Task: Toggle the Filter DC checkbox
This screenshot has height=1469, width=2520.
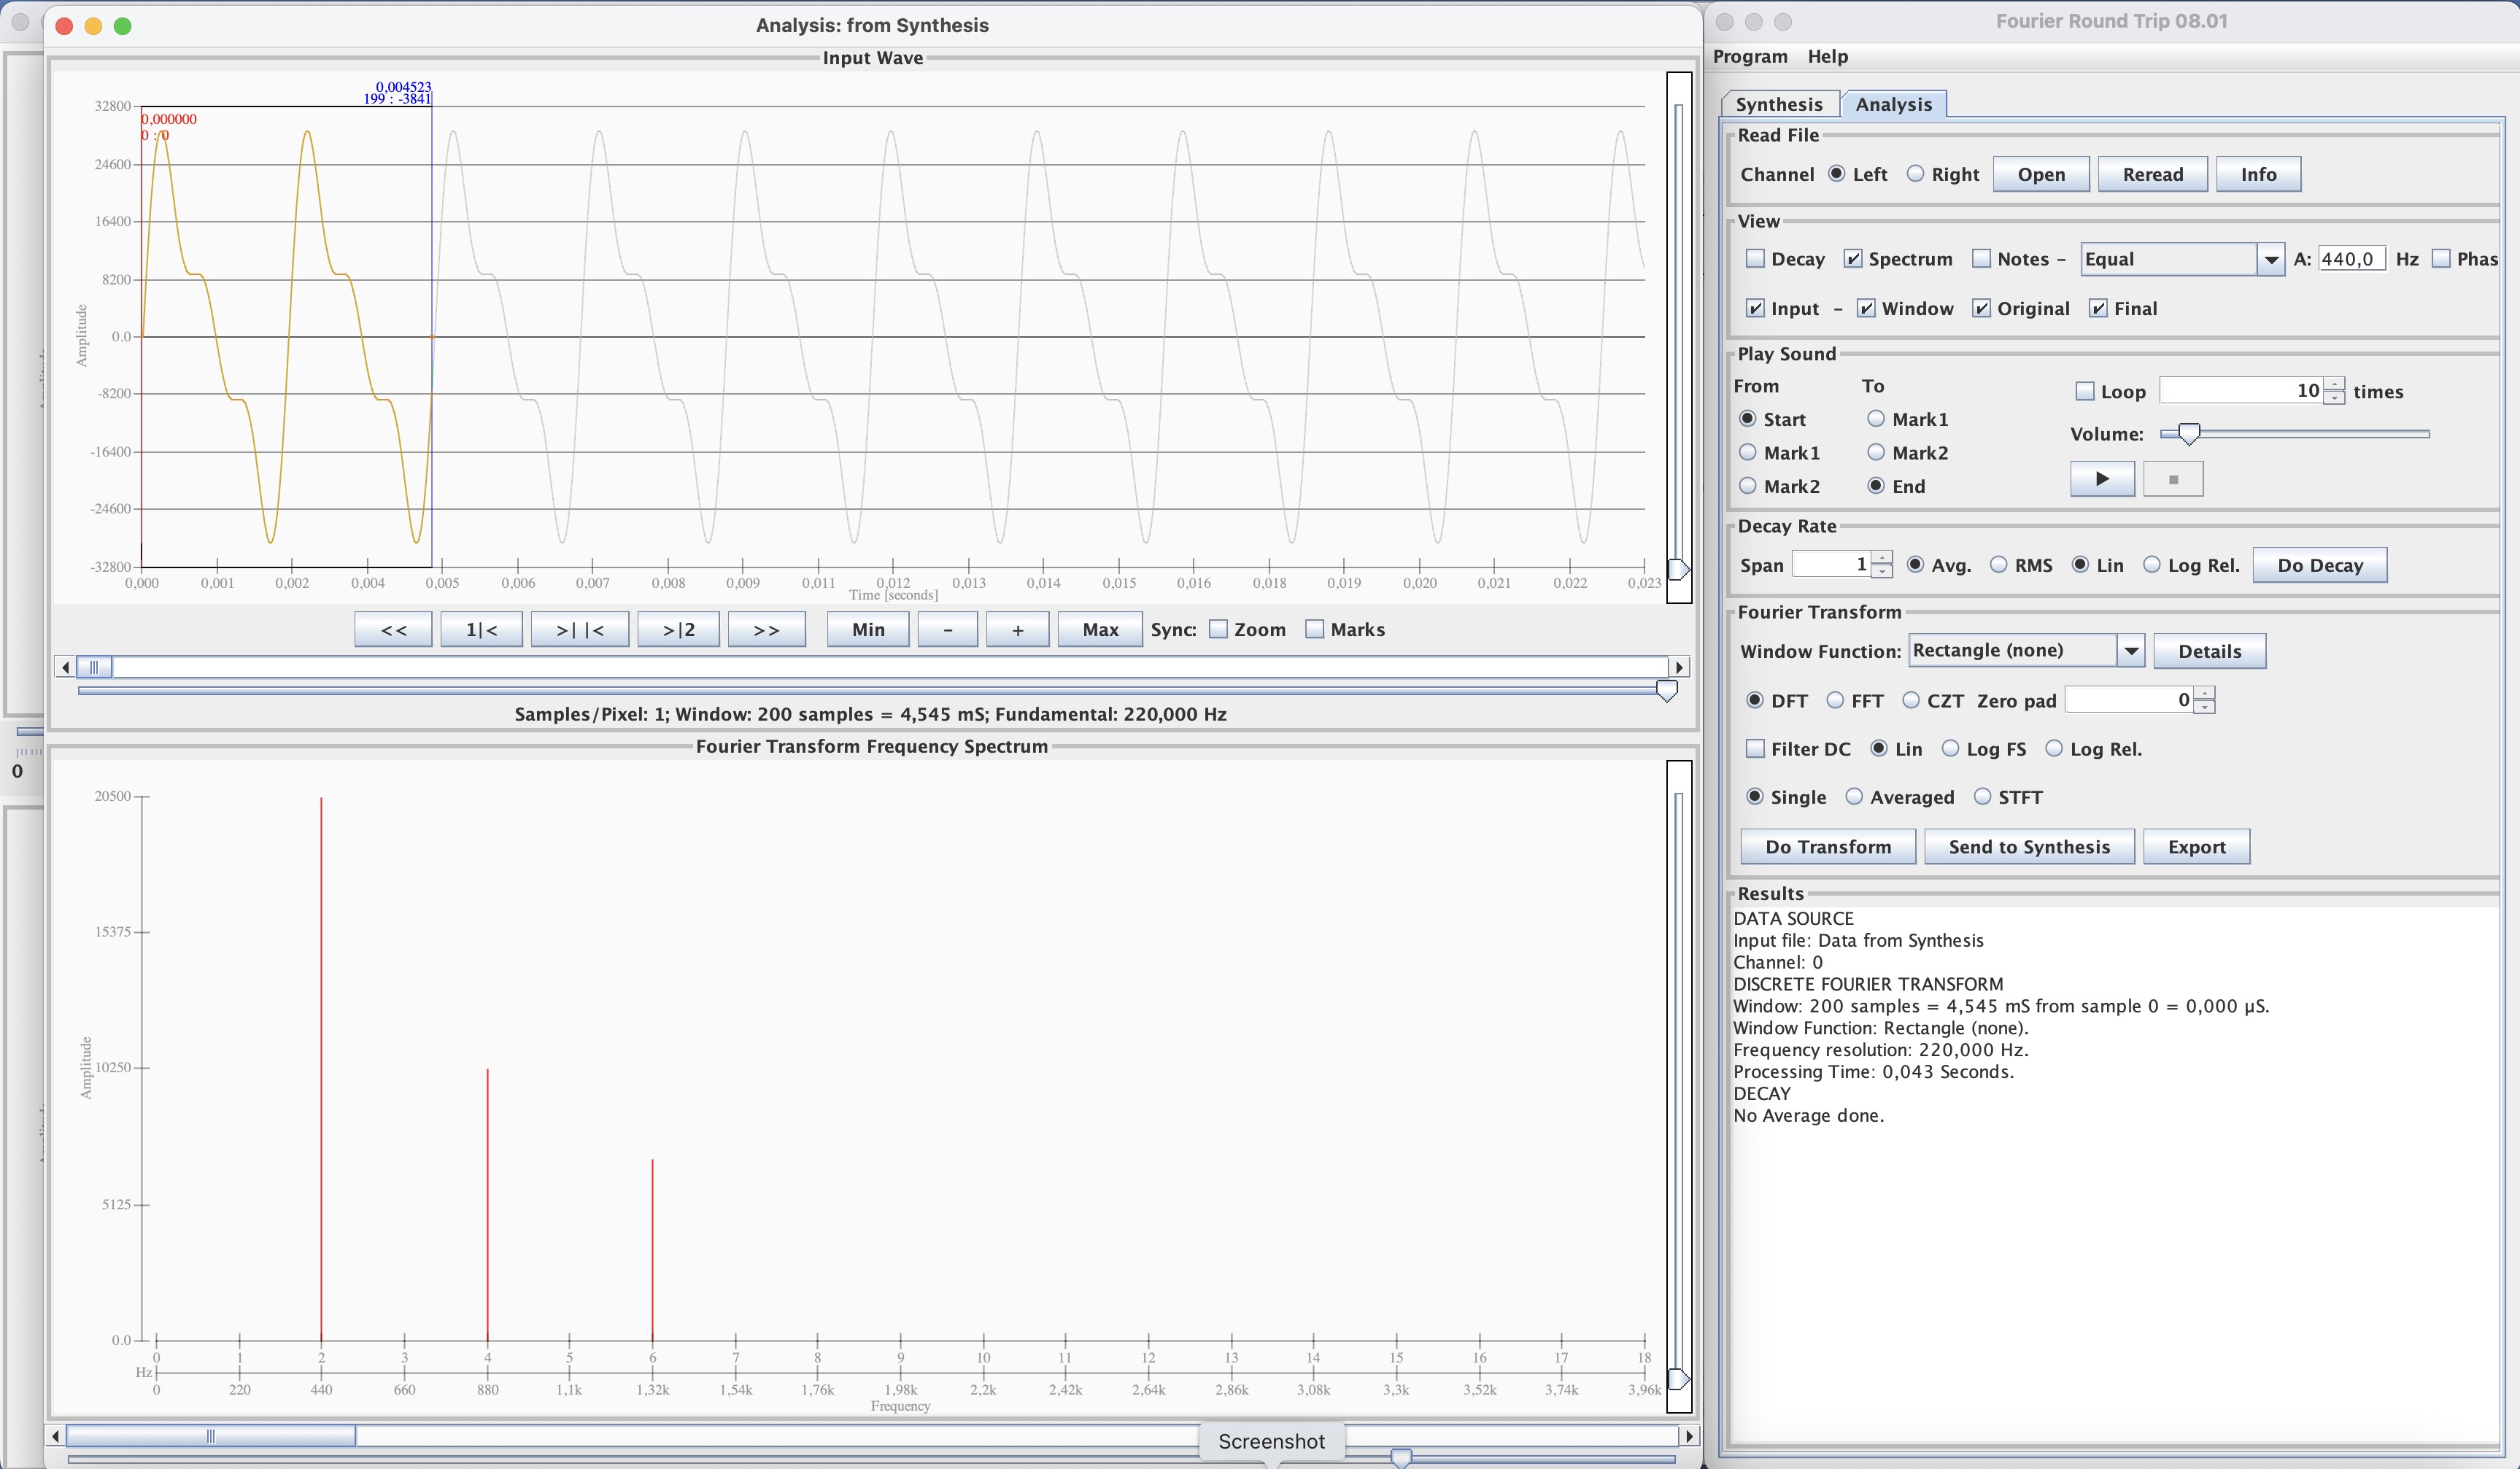Action: tap(1755, 749)
